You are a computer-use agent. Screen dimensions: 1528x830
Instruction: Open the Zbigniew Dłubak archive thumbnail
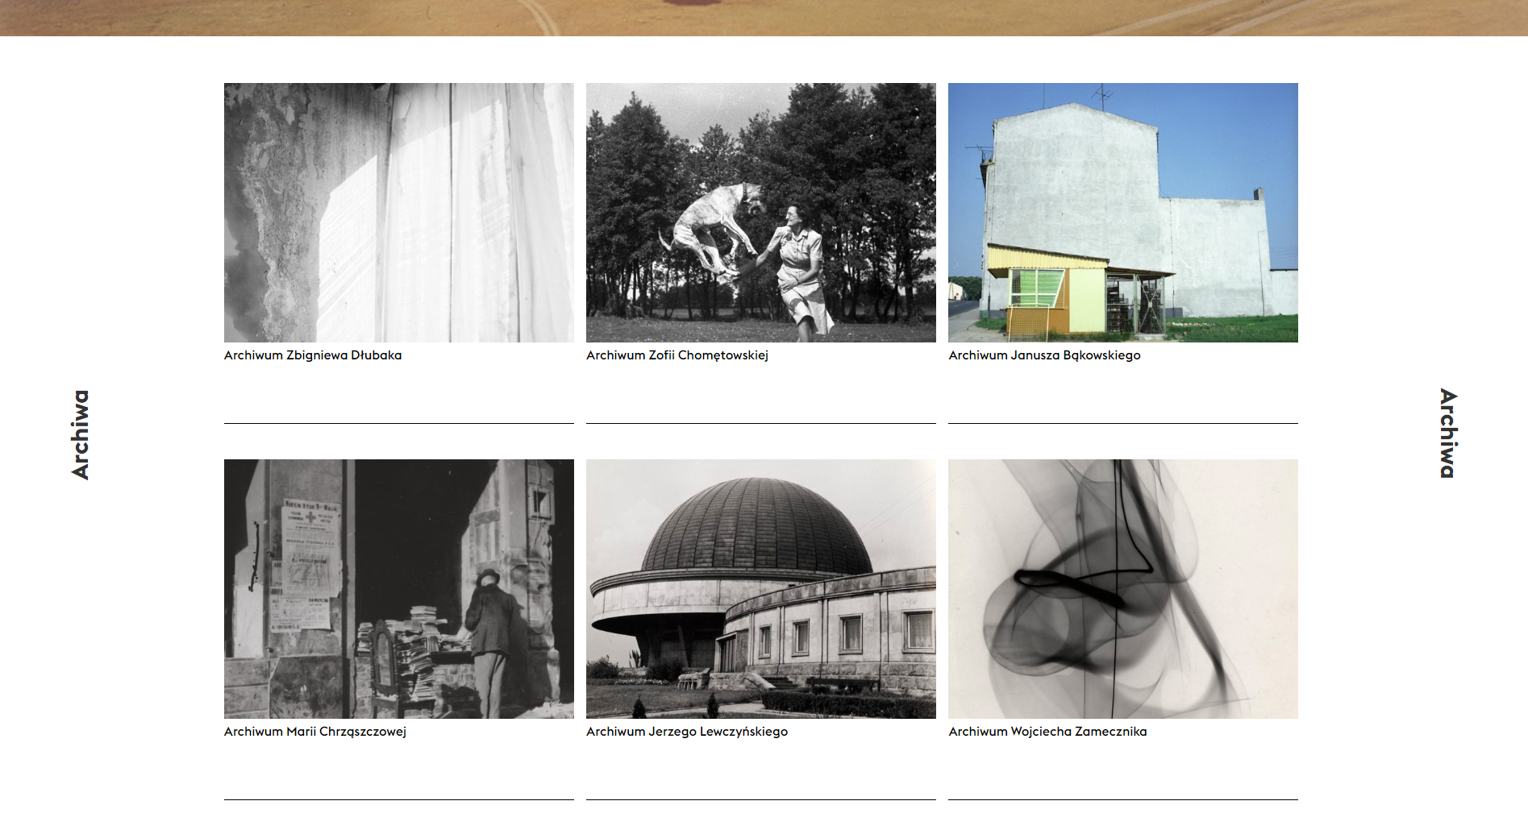click(398, 213)
